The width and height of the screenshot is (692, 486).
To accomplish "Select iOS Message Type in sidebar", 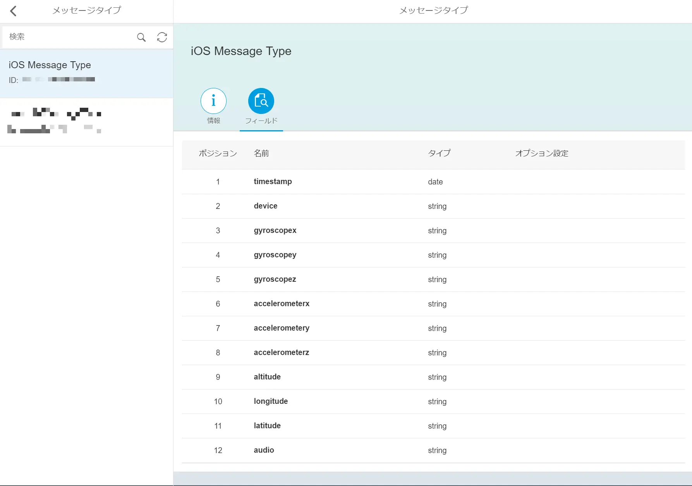I will (86, 73).
